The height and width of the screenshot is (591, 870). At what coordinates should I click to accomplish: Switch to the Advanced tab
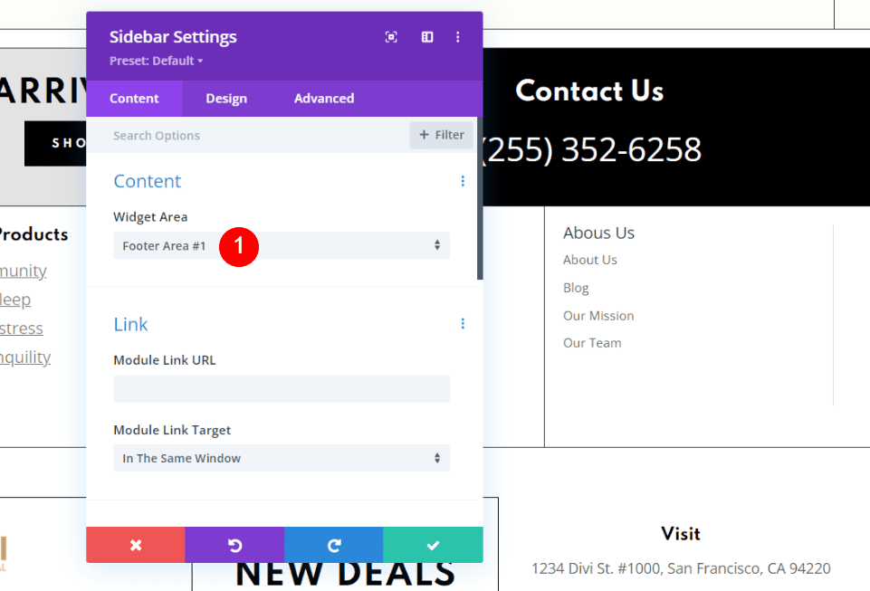pyautogui.click(x=323, y=98)
